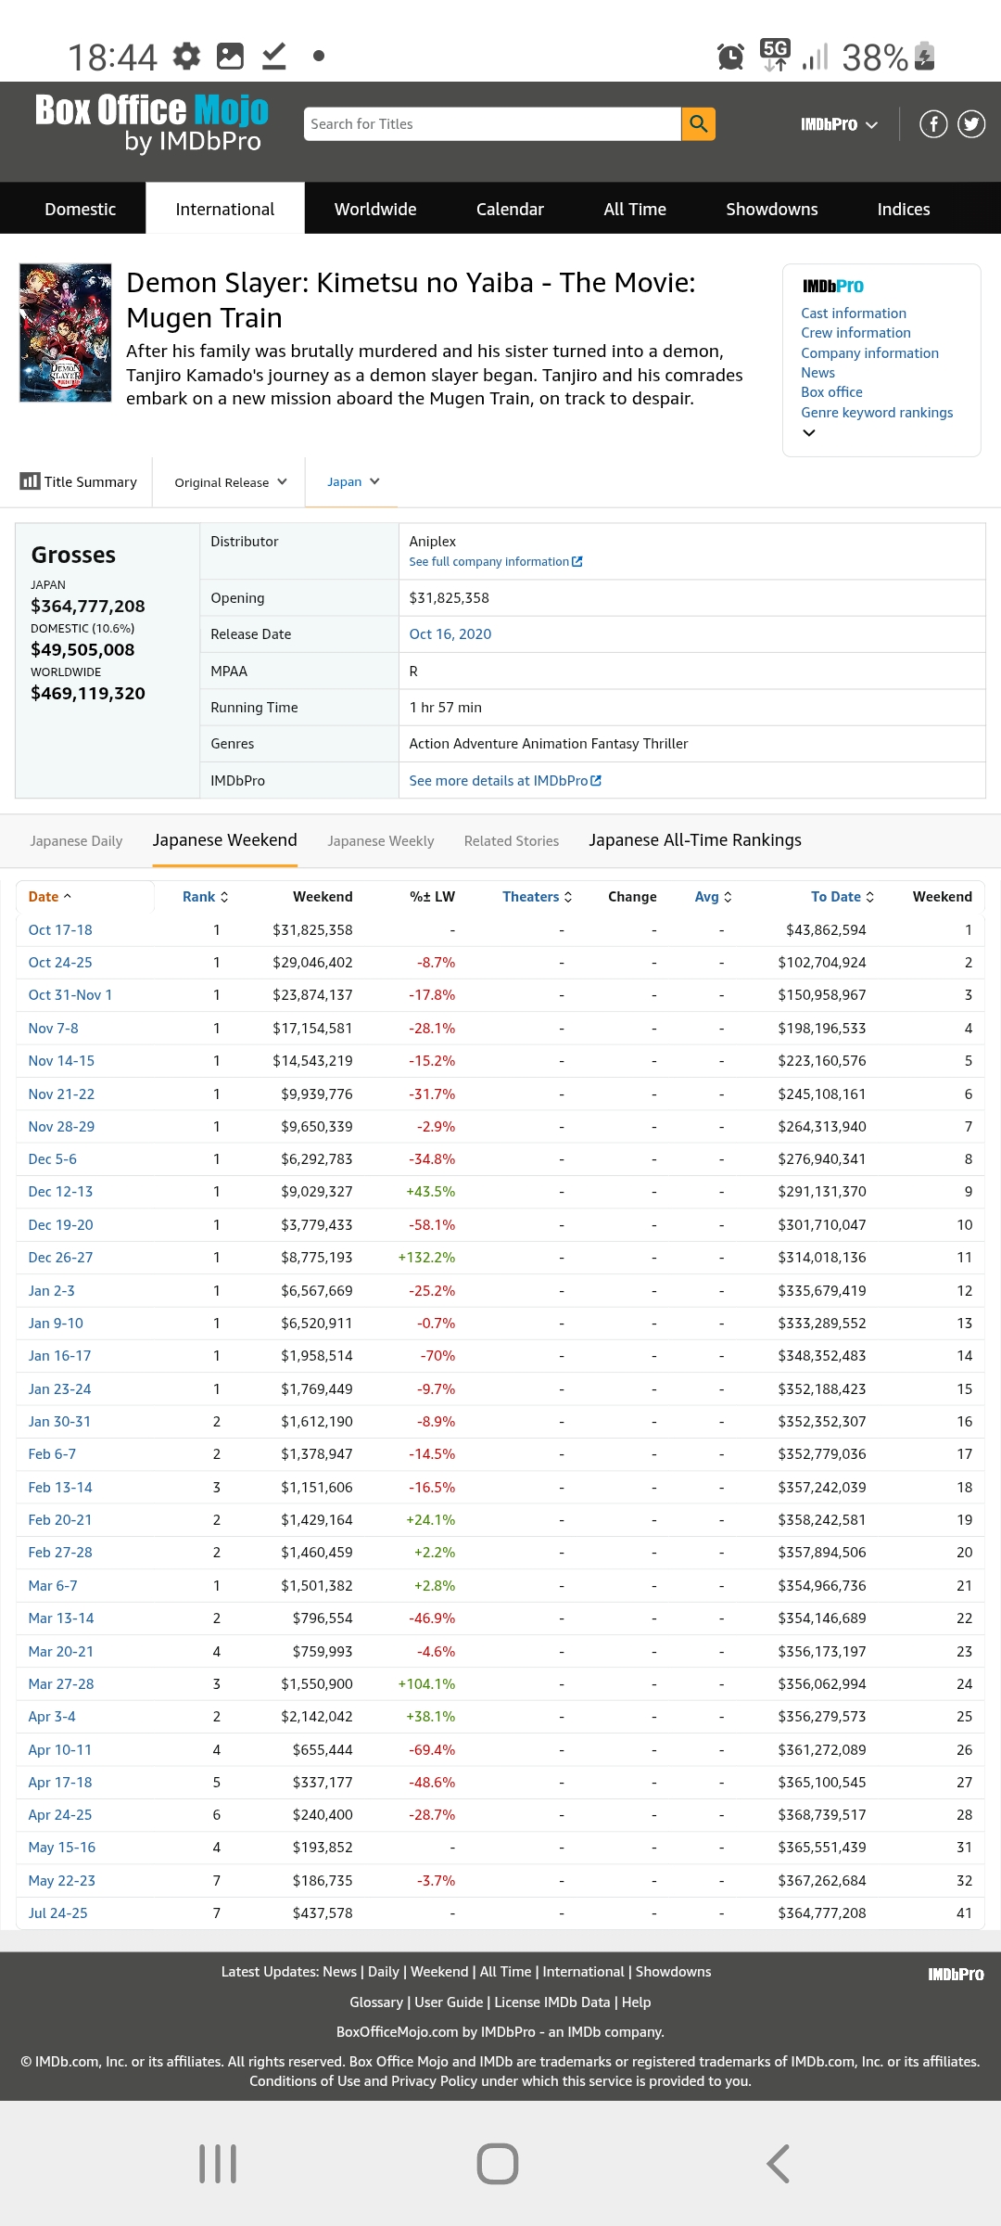Switch to the Domestic tab
The width and height of the screenshot is (1001, 2226).
click(x=81, y=209)
